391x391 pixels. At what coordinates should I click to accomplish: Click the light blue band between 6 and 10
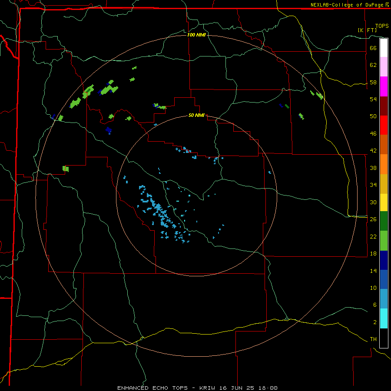[x=384, y=299]
